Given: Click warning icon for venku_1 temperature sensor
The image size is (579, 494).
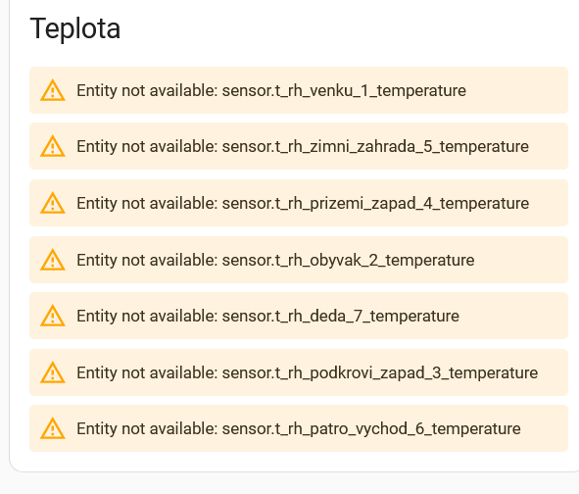Looking at the screenshot, I should tap(53, 90).
